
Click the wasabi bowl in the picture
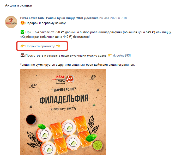tap(98, 145)
